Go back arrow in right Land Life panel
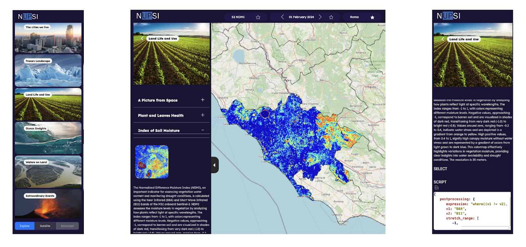Viewport: 526px width, 247px height. (442, 39)
